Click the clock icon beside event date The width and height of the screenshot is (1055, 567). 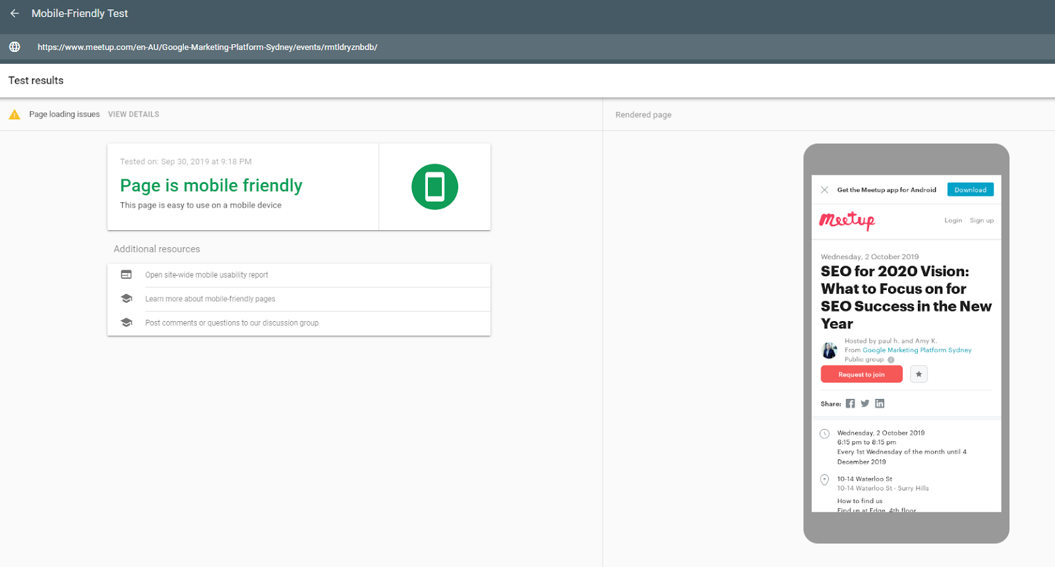[824, 434]
